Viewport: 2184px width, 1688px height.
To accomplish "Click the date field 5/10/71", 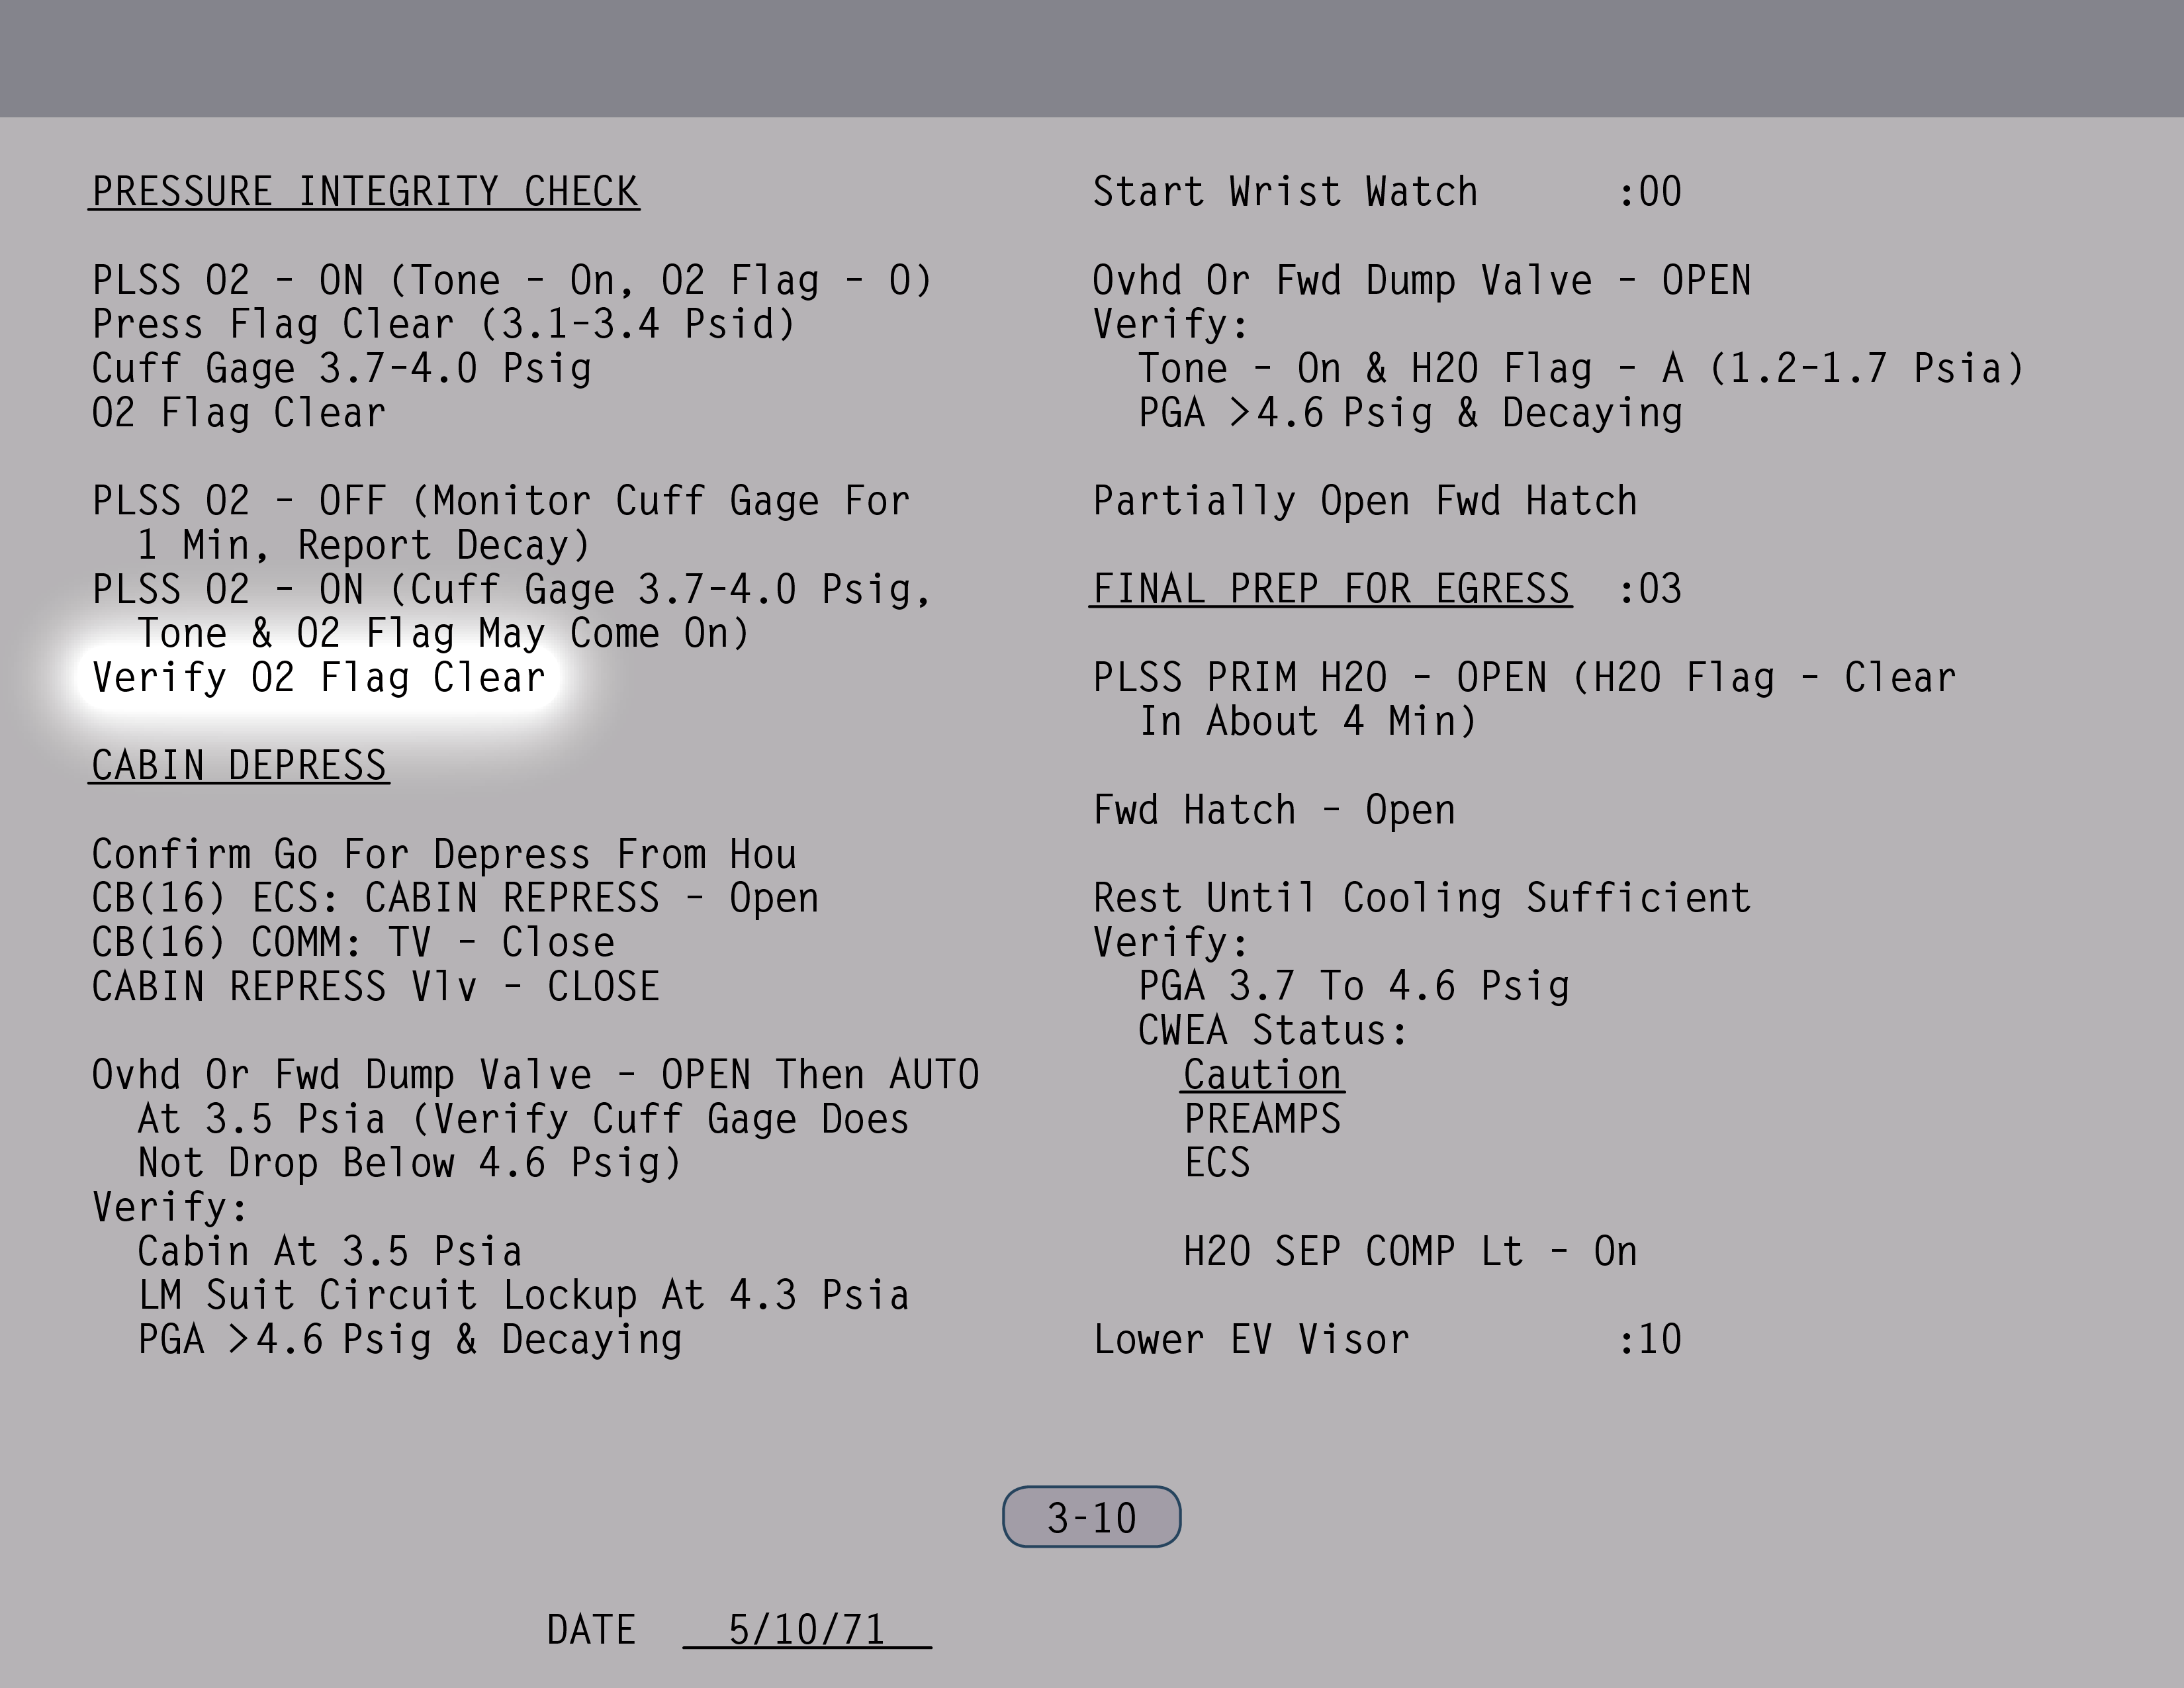I will pos(806,1630).
